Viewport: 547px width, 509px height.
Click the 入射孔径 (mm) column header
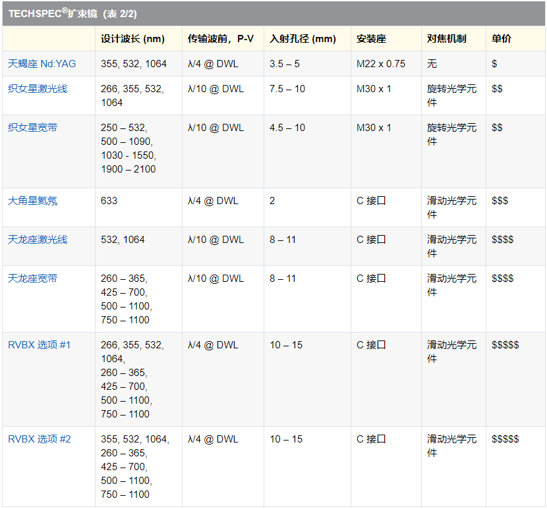tap(302, 39)
